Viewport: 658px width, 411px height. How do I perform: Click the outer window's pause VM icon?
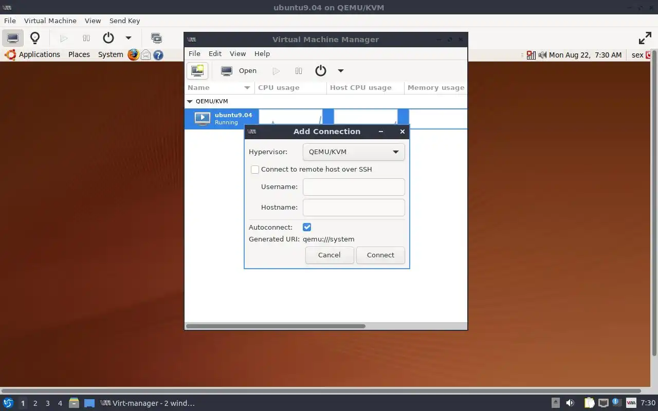86,38
